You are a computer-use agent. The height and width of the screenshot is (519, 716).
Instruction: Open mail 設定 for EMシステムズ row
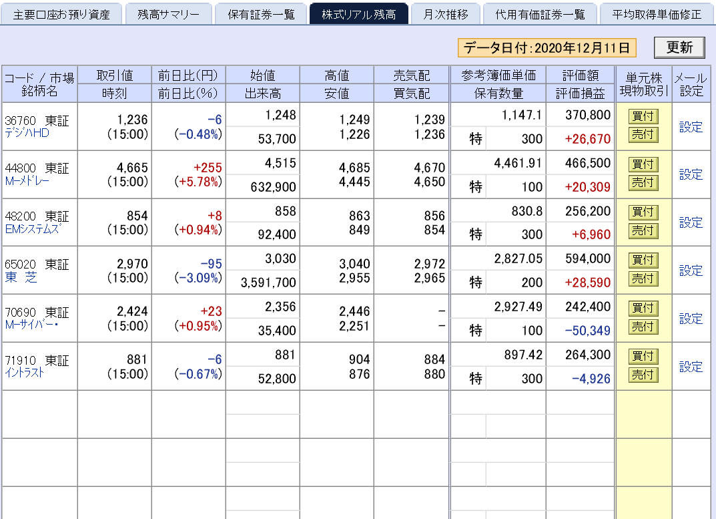(691, 222)
